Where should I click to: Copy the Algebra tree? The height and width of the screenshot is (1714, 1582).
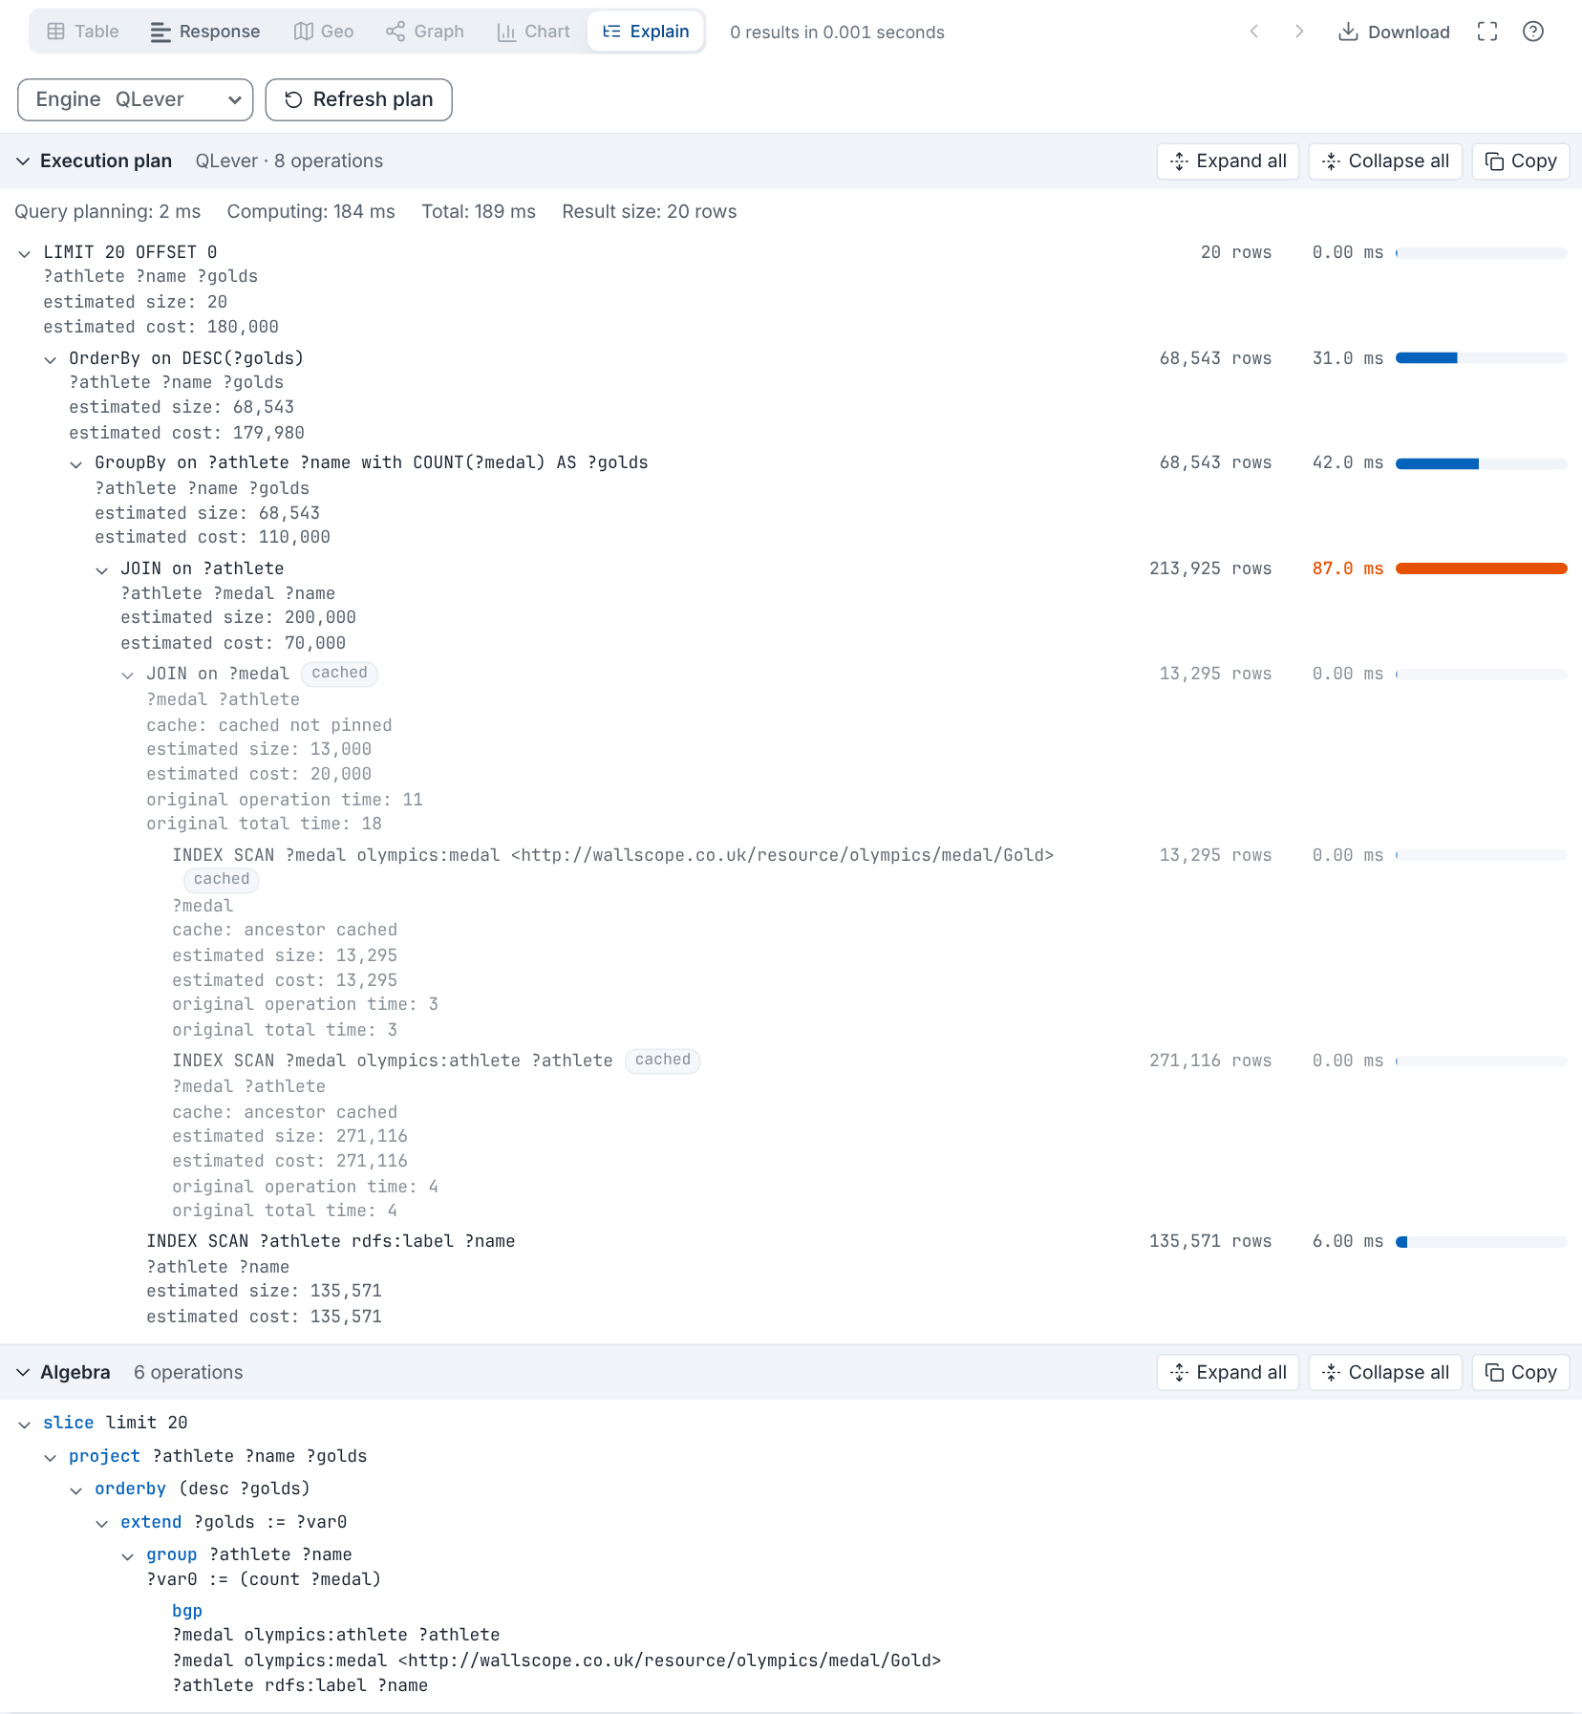pyautogui.click(x=1521, y=1373)
